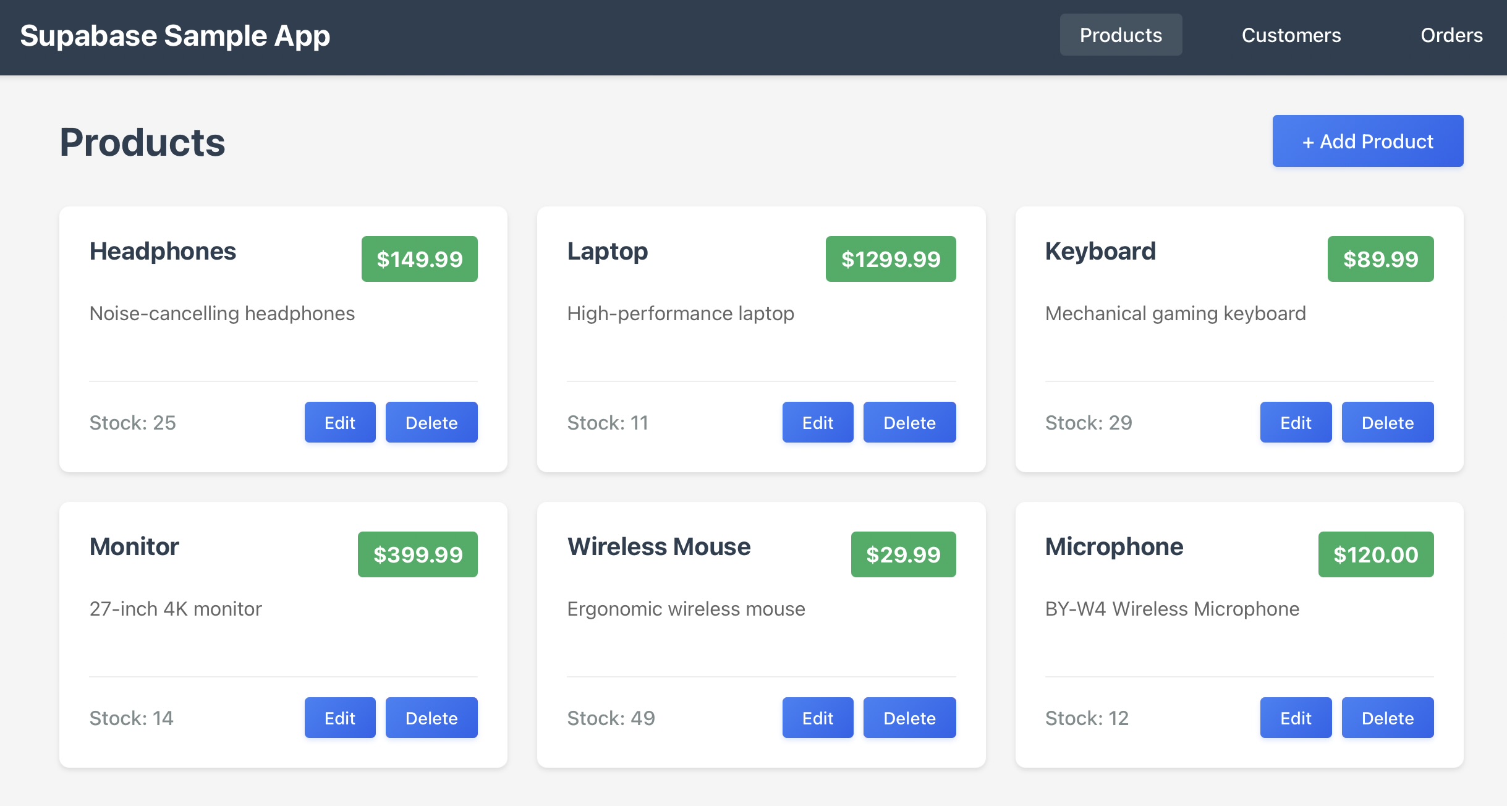Go to the Customers page
This screenshot has height=806, width=1507.
click(x=1291, y=35)
